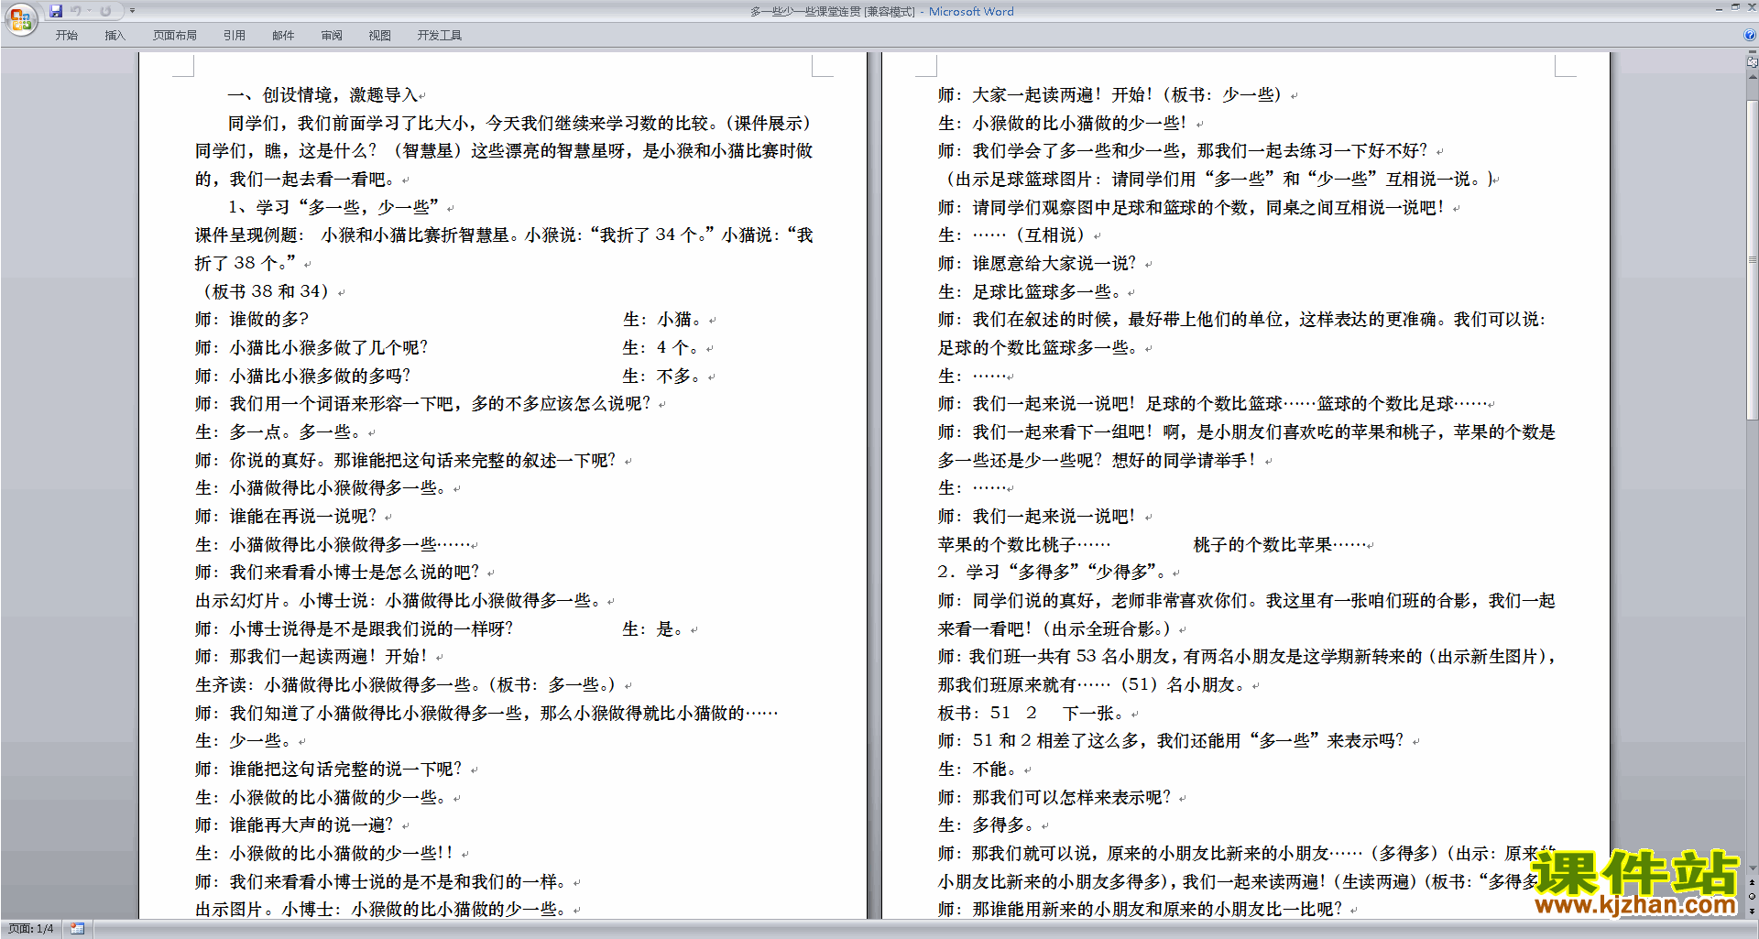Open the Office button menu
The height and width of the screenshot is (939, 1759).
click(x=21, y=19)
